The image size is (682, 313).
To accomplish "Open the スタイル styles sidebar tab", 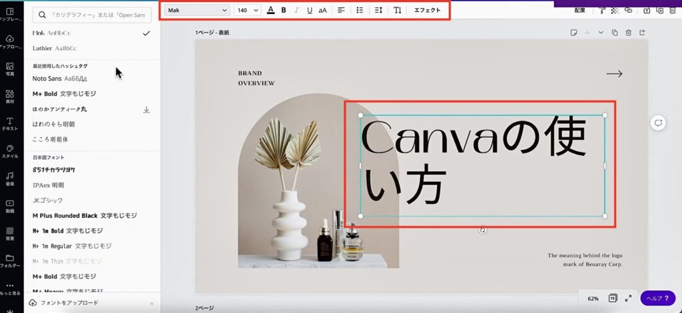I will click(x=9, y=151).
